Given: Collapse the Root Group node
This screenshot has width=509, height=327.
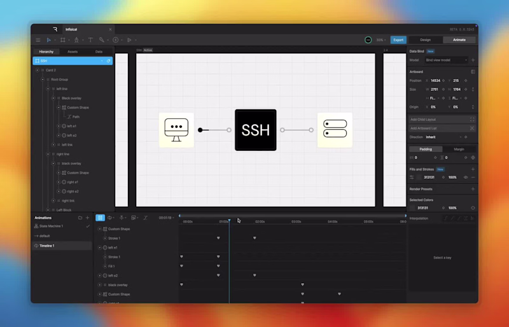Looking at the screenshot, I should 43,80.
